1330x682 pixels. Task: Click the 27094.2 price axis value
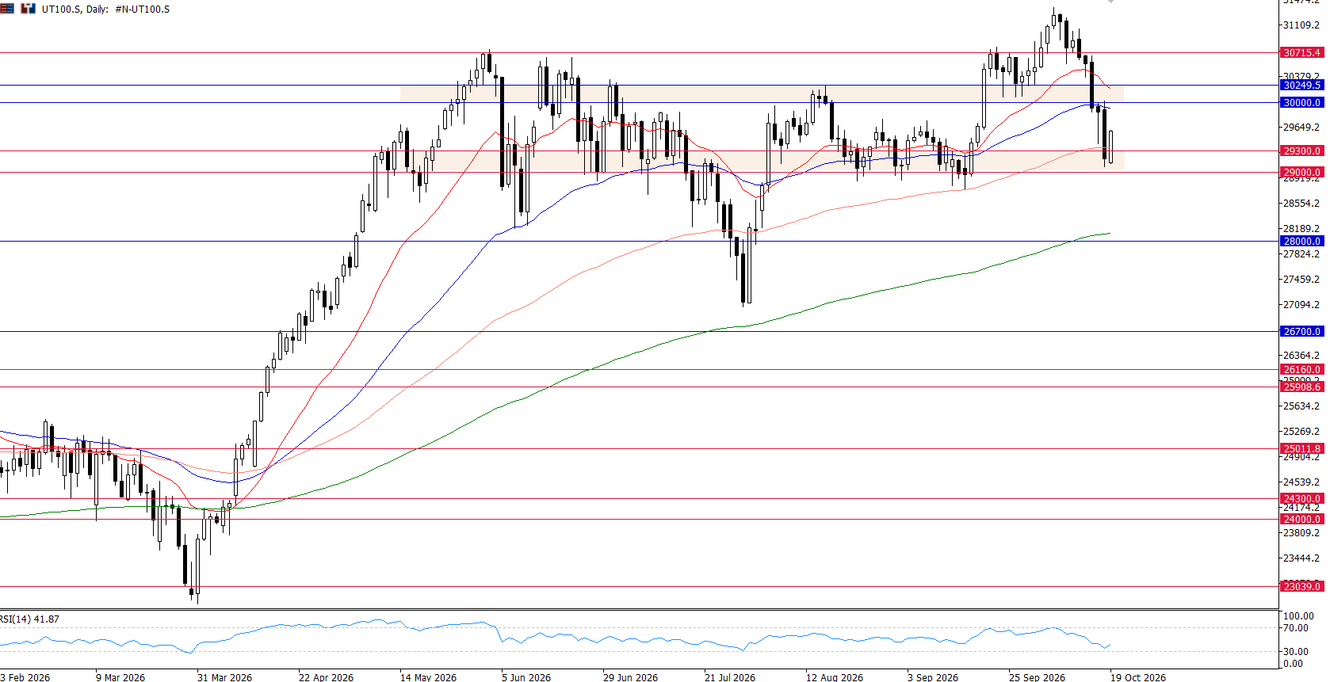[x=1301, y=305]
